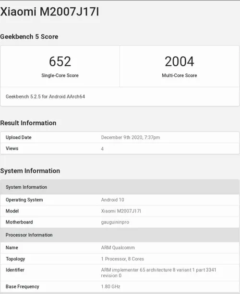The height and width of the screenshot is (294, 240).
Task: Click the Result Information heading
Action: click(x=28, y=123)
